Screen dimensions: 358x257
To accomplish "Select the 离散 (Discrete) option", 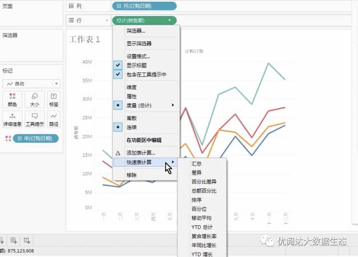I will pyautogui.click(x=132, y=118).
